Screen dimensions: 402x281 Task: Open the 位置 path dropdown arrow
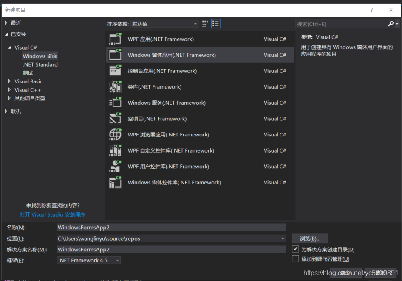(x=283, y=239)
